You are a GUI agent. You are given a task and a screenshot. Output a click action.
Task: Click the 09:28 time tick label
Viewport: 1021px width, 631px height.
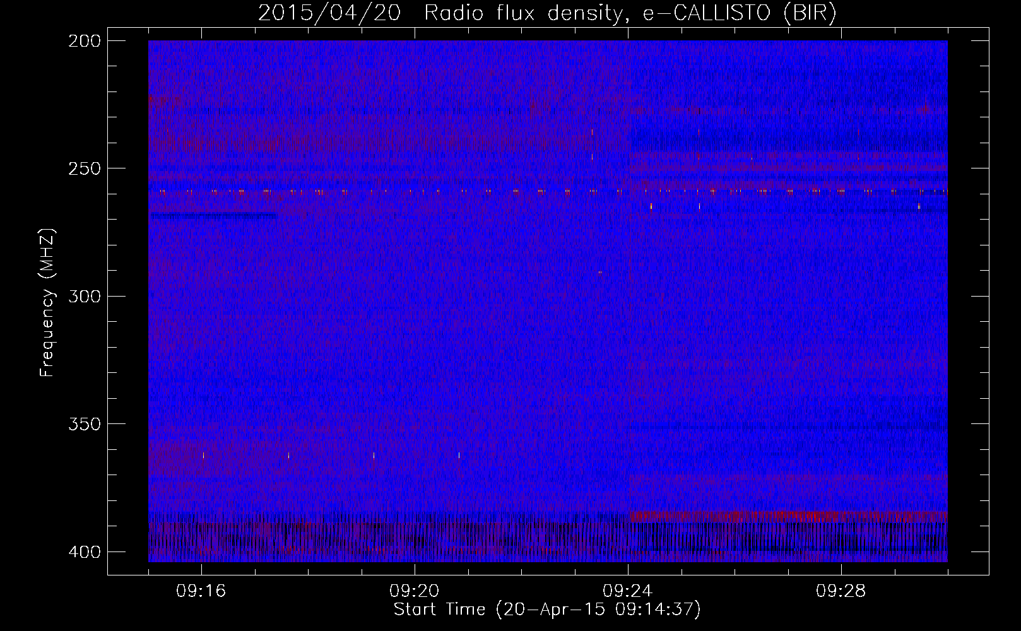click(841, 591)
